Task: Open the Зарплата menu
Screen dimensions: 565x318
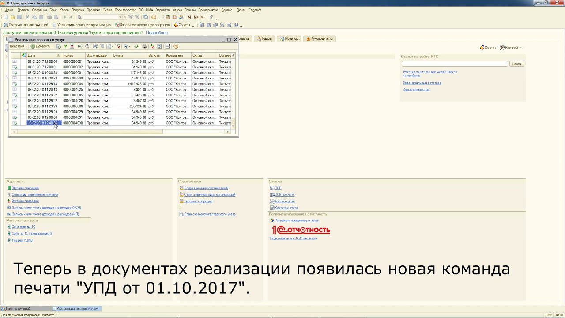Action: click(162, 10)
